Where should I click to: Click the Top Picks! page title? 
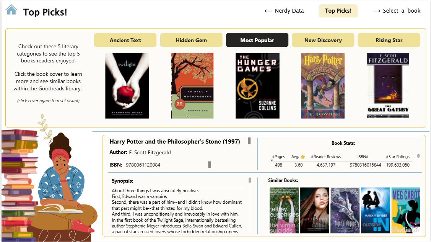click(x=45, y=12)
